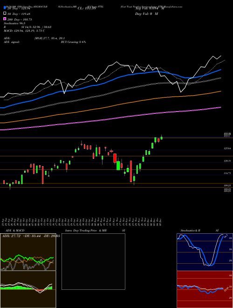Viewport: 233px width, 308px height.
Task: Click the 120.18 price axis label
Action: coord(227,161)
